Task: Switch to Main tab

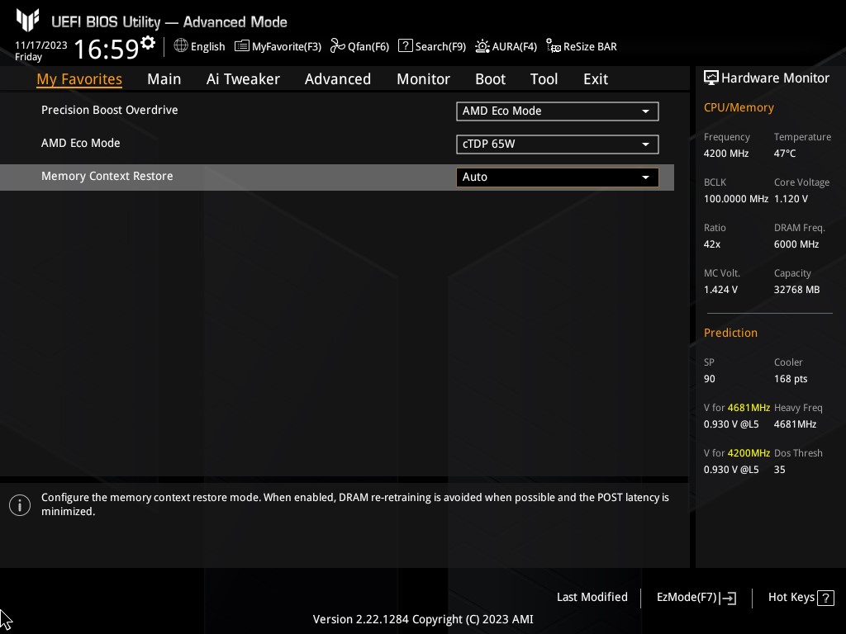Action: click(x=164, y=79)
